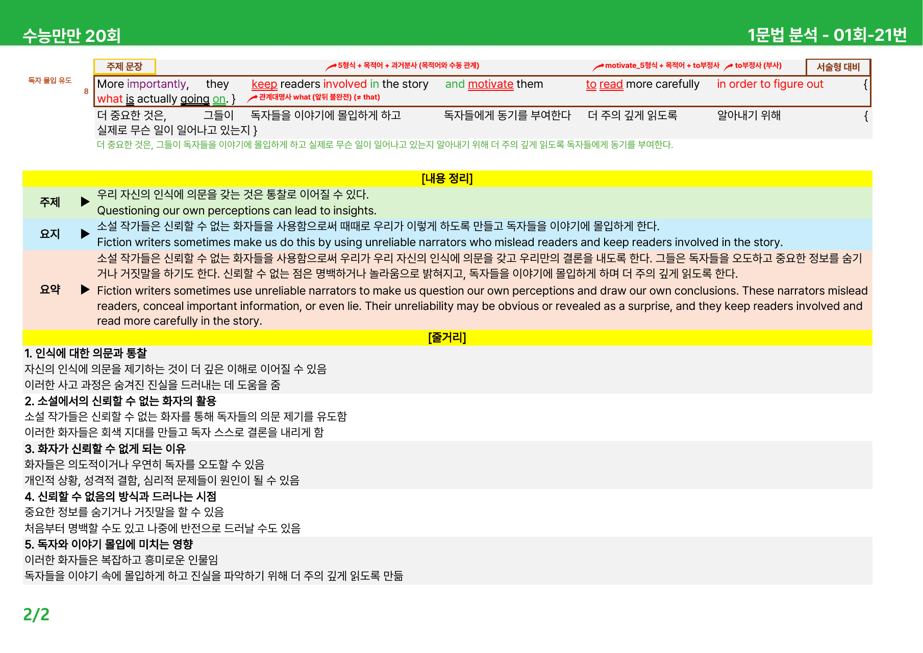Screen dimensions: 923x653
Task: Click the '요지' row label
Action: click(50, 234)
